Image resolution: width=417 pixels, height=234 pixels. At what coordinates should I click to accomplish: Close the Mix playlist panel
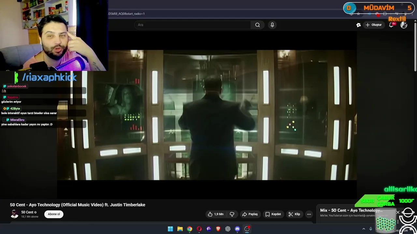[x=398, y=212]
